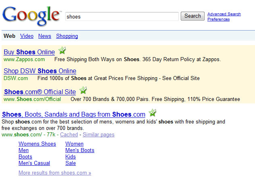Click checkmark icon beside Buy Shoes Online
This screenshot has width=255, height=181.
coord(62,50)
